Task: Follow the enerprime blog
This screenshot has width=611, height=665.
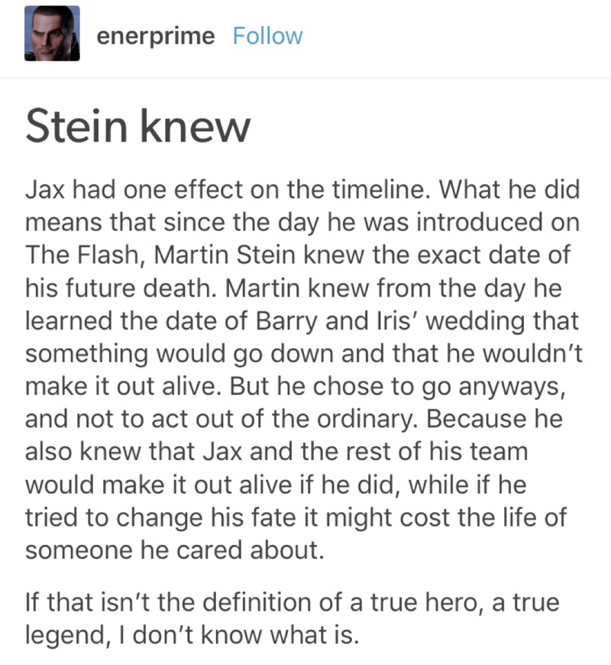Action: click(x=268, y=36)
